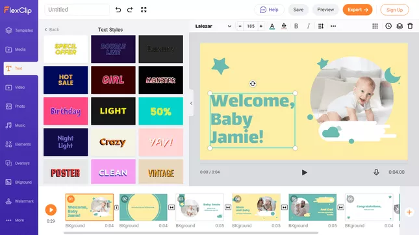Select the Text sidebar tab
Screen dimensions: 419x235
pos(21,68)
